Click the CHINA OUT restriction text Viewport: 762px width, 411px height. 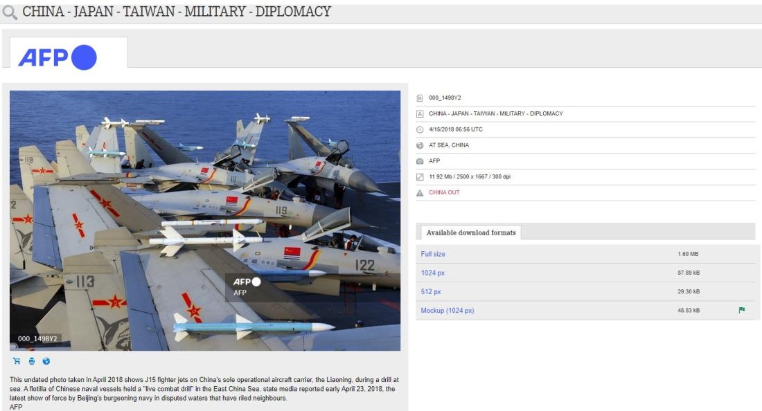coord(444,192)
